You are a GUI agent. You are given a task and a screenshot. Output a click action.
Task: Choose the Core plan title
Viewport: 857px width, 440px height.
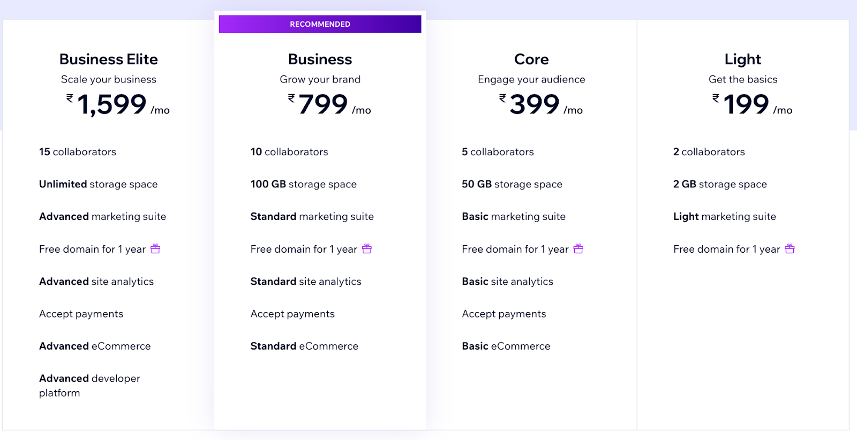[531, 59]
